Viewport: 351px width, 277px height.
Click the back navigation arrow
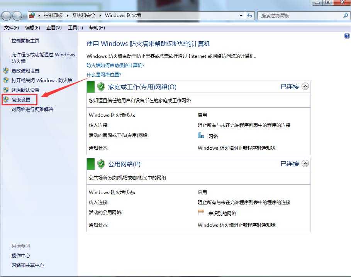pyautogui.click(x=6, y=15)
